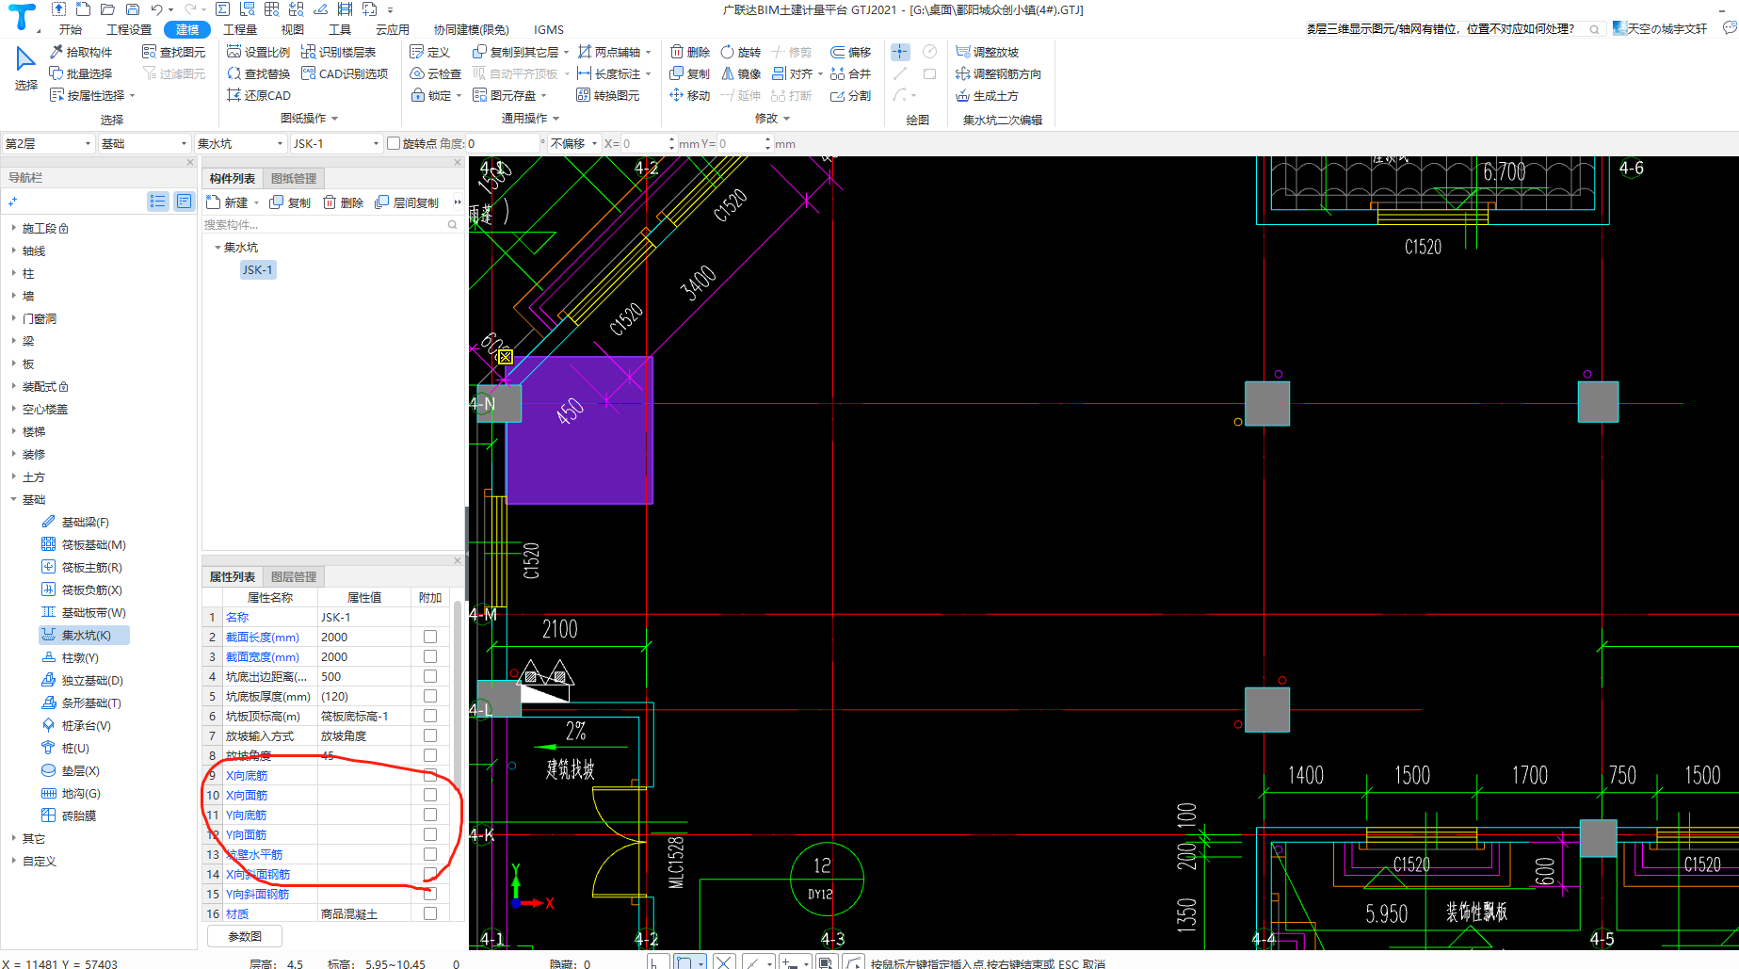Image resolution: width=1739 pixels, height=969 pixels.
Task: Click 复制 button in component list toolbar
Action: point(290,202)
